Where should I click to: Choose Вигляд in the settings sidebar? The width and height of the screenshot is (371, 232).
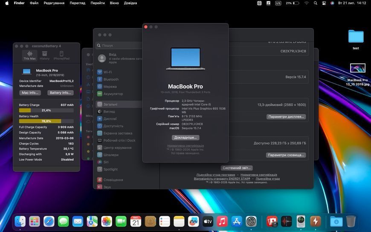tap(106, 111)
